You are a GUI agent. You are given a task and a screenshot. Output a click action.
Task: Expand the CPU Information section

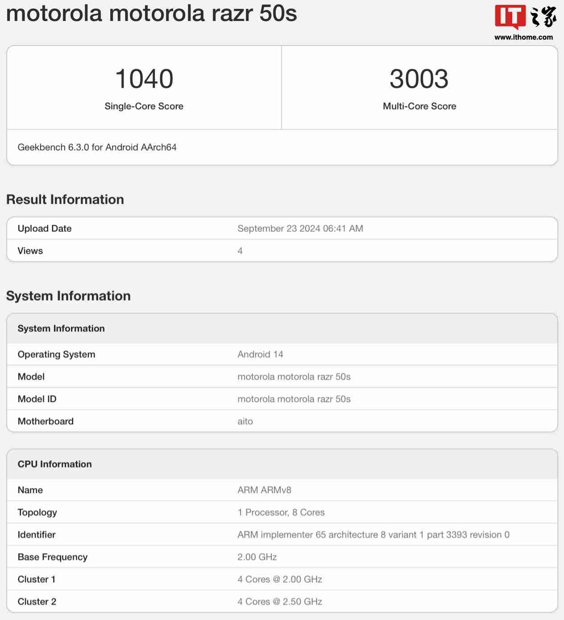point(54,464)
